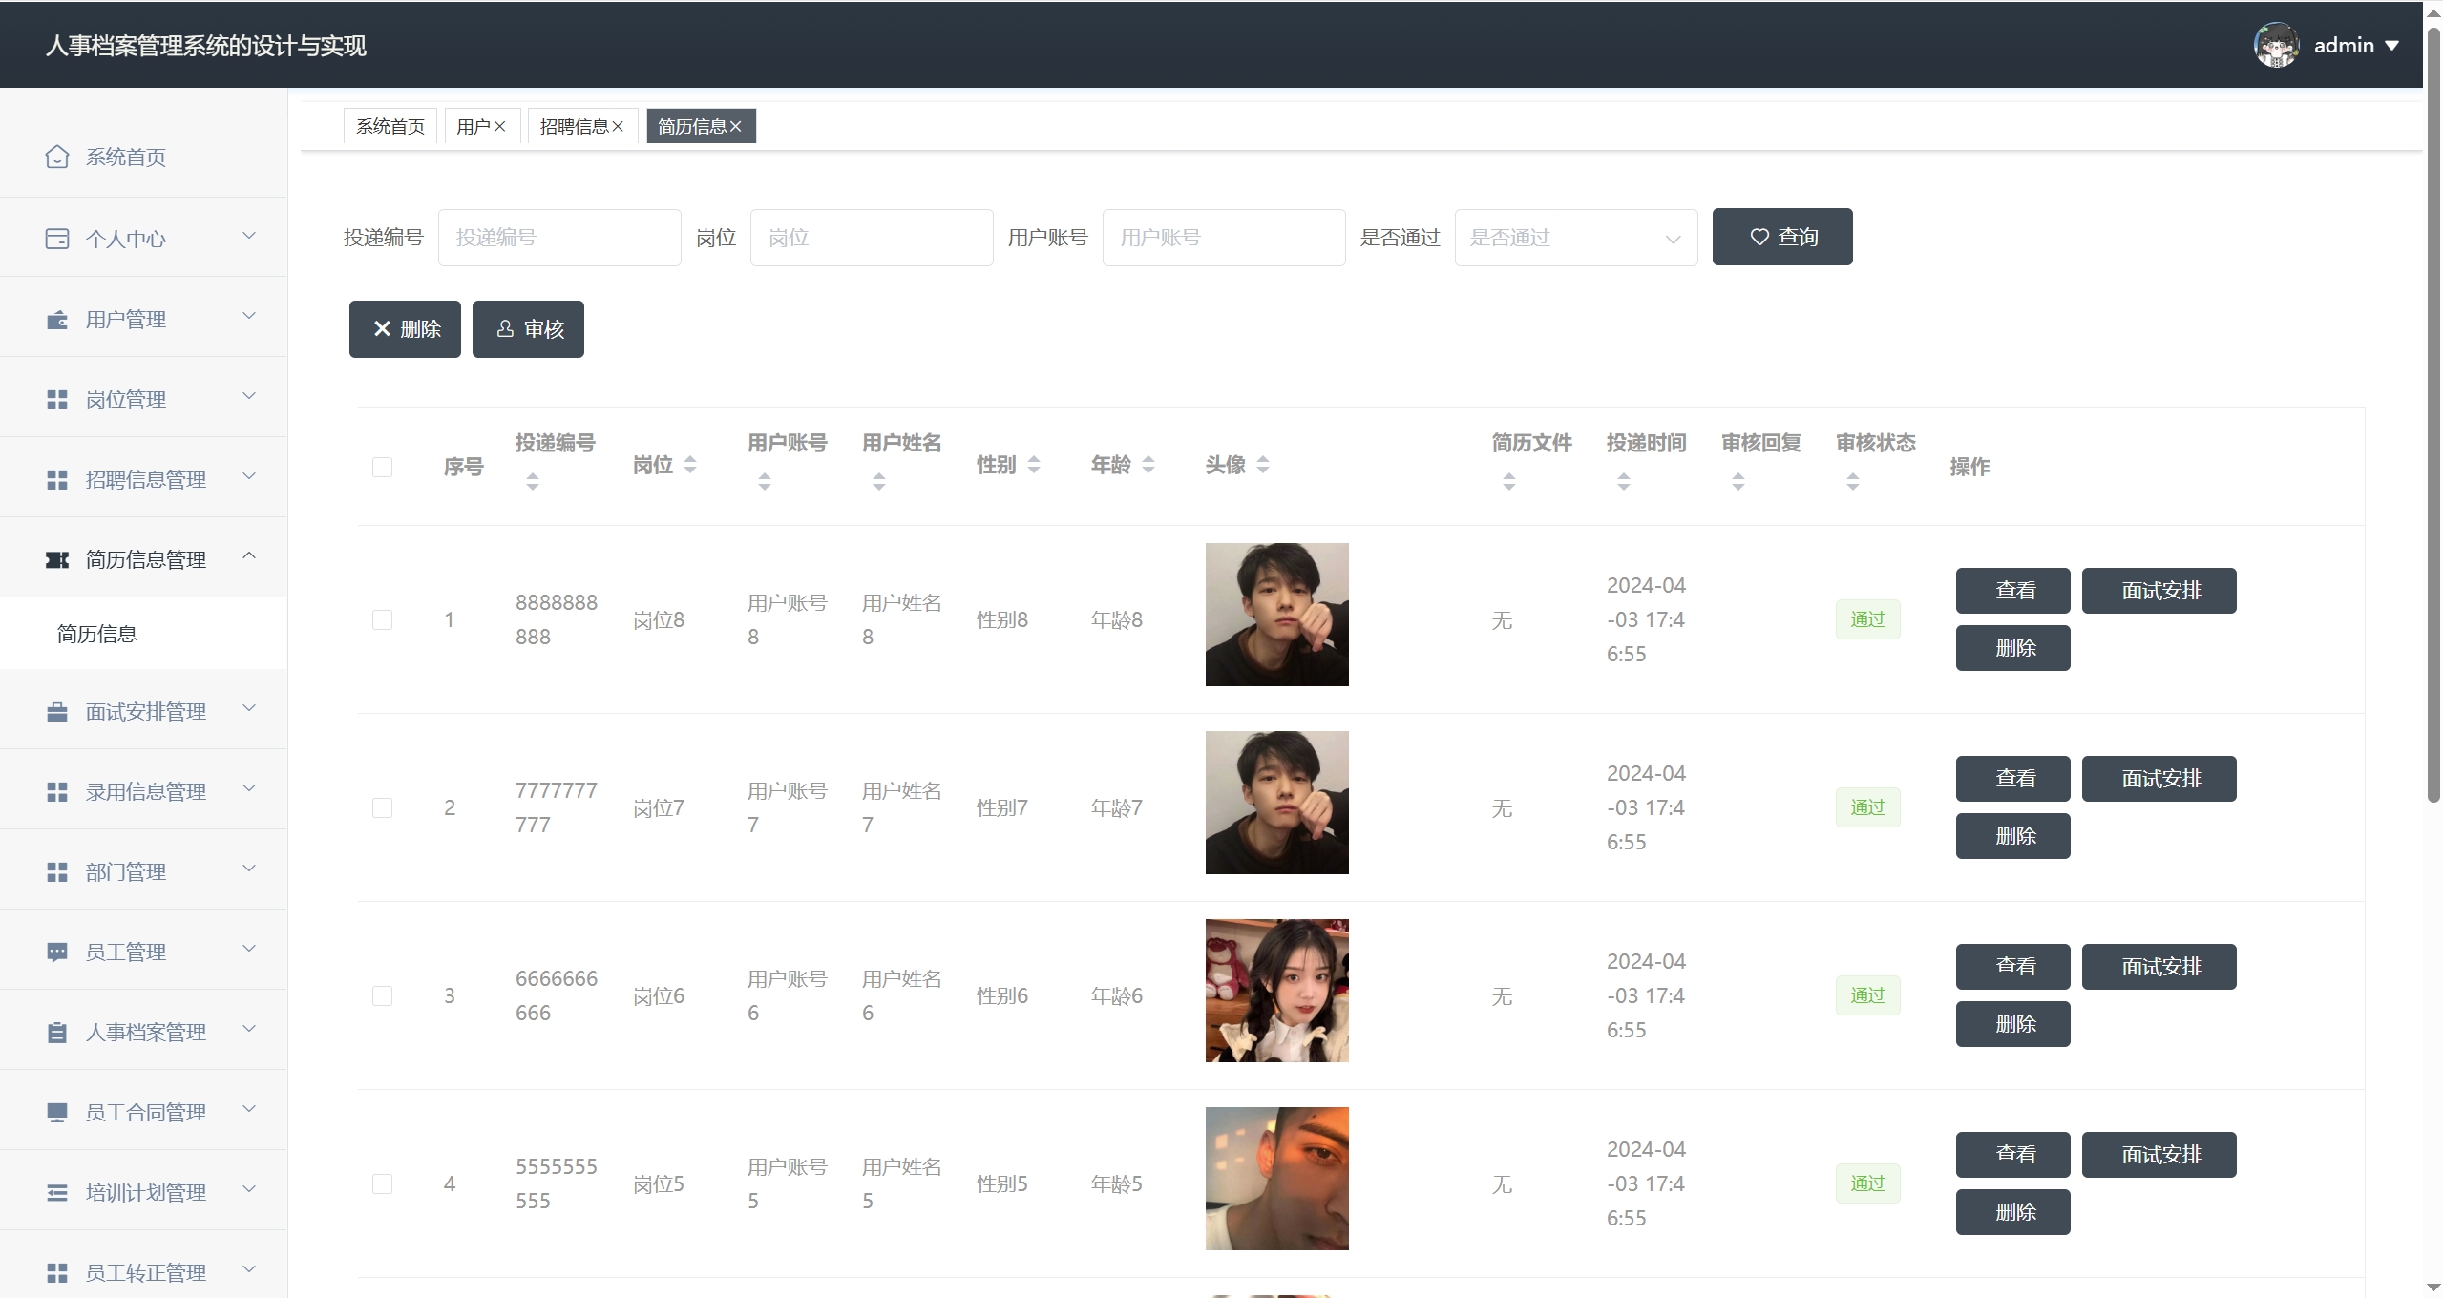The image size is (2443, 1298).
Task: Click the avatar photo in 岗位5 row
Action: tap(1277, 1179)
